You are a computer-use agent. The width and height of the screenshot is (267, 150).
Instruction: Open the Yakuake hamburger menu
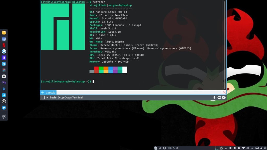(219, 98)
